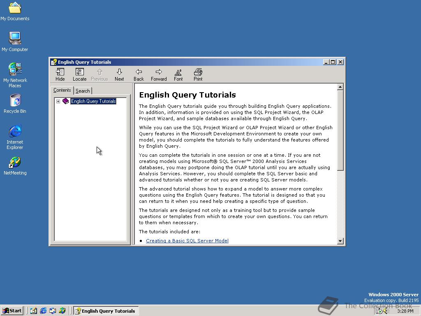Screen dimensions: 421x316
Task: Open the Creating a Basic SQL Server Model link
Action: click(x=187, y=241)
